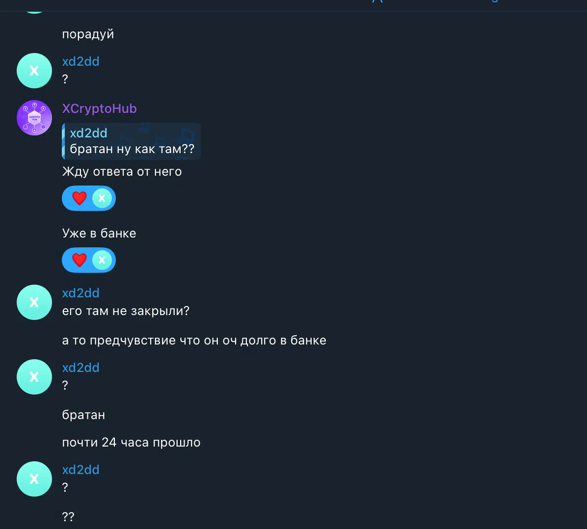
Task: Select the final '??' message
Action: pos(68,517)
